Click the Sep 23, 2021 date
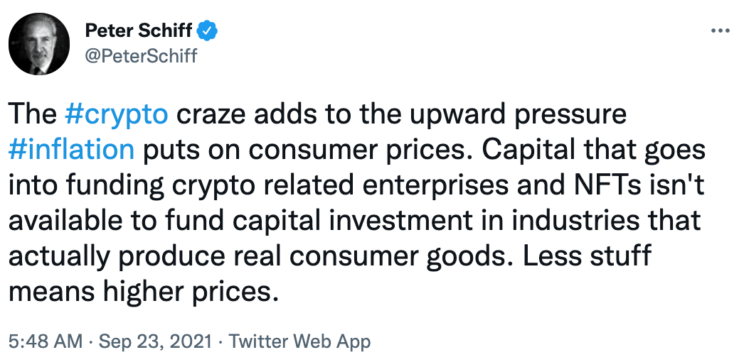The width and height of the screenshot is (744, 362). [x=155, y=341]
